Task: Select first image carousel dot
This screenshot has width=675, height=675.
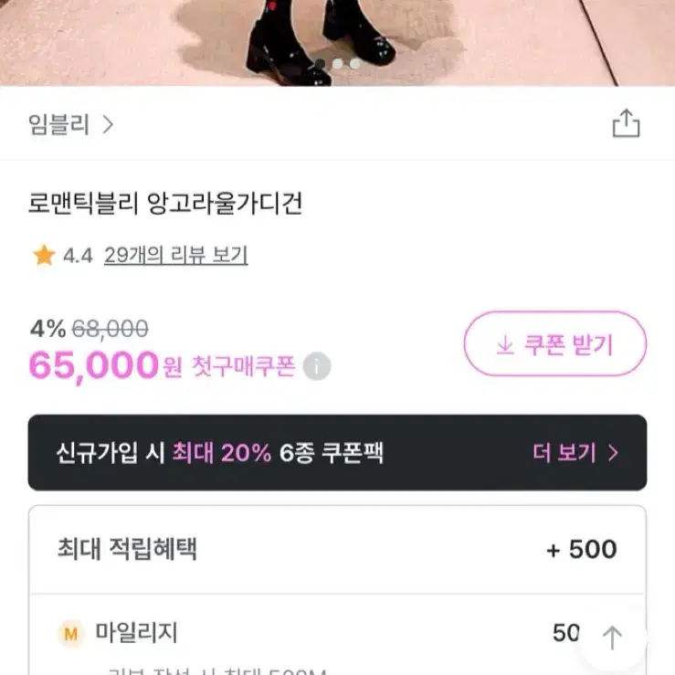Action: [x=320, y=64]
